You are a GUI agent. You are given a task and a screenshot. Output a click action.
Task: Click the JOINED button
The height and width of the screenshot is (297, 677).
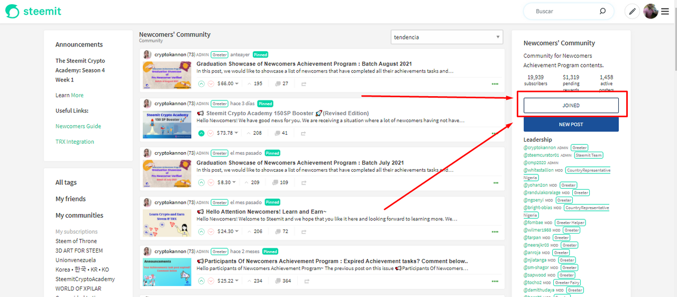(571, 105)
